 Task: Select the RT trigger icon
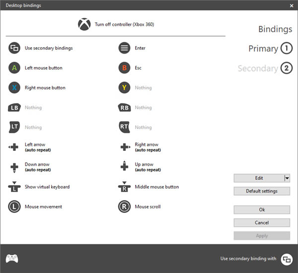[x=124, y=127]
